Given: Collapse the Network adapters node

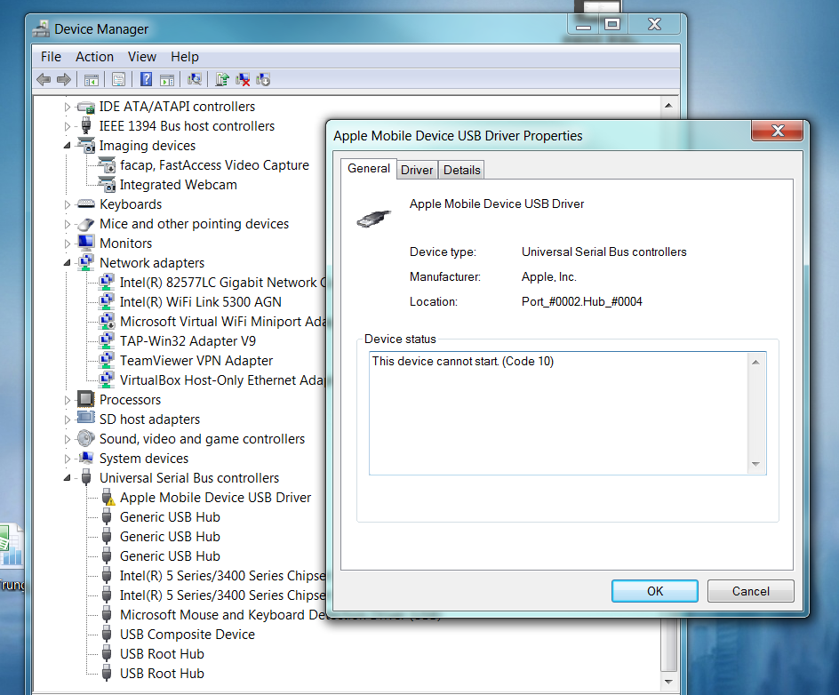Looking at the screenshot, I should 67,263.
